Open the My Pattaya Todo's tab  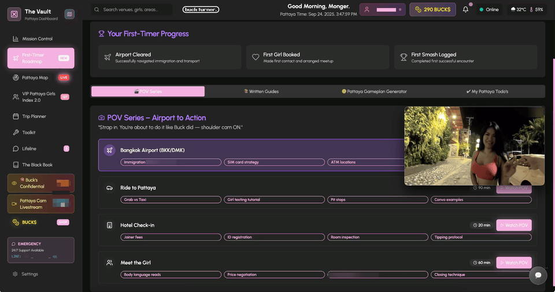[487, 91]
